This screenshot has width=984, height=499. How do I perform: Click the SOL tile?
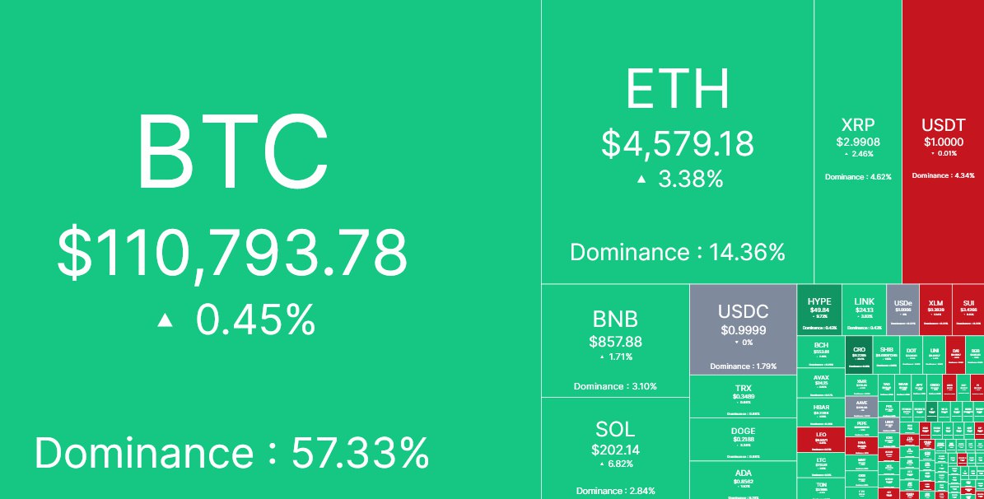615,448
